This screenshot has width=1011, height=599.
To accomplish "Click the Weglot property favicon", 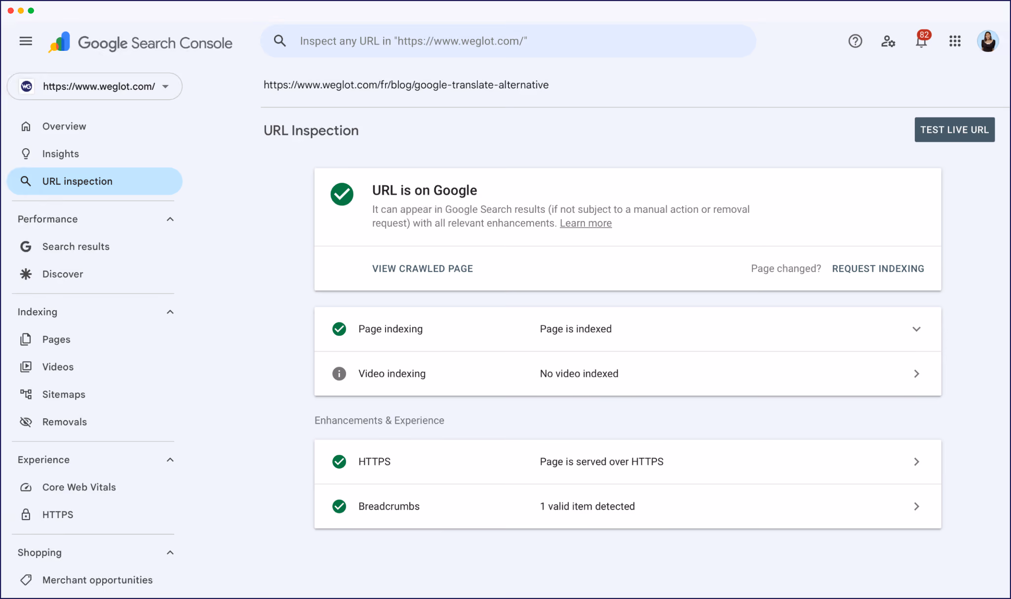I will click(27, 86).
